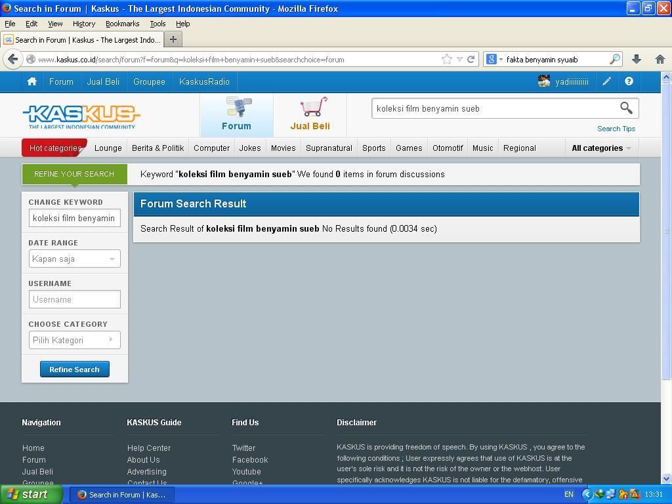672x504 pixels.
Task: Open Groupee in the top bar
Action: tap(149, 81)
